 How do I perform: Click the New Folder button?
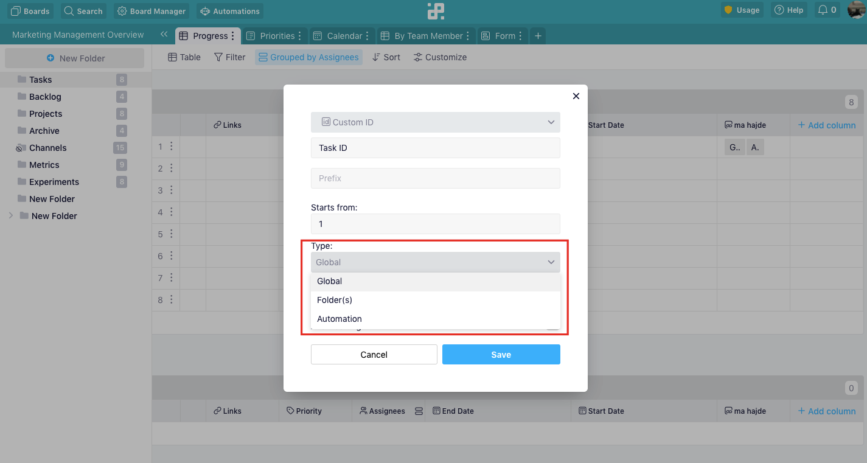pos(75,58)
